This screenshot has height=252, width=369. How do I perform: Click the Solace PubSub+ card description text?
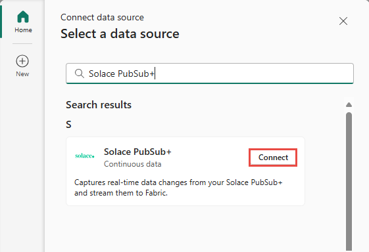coord(178,188)
